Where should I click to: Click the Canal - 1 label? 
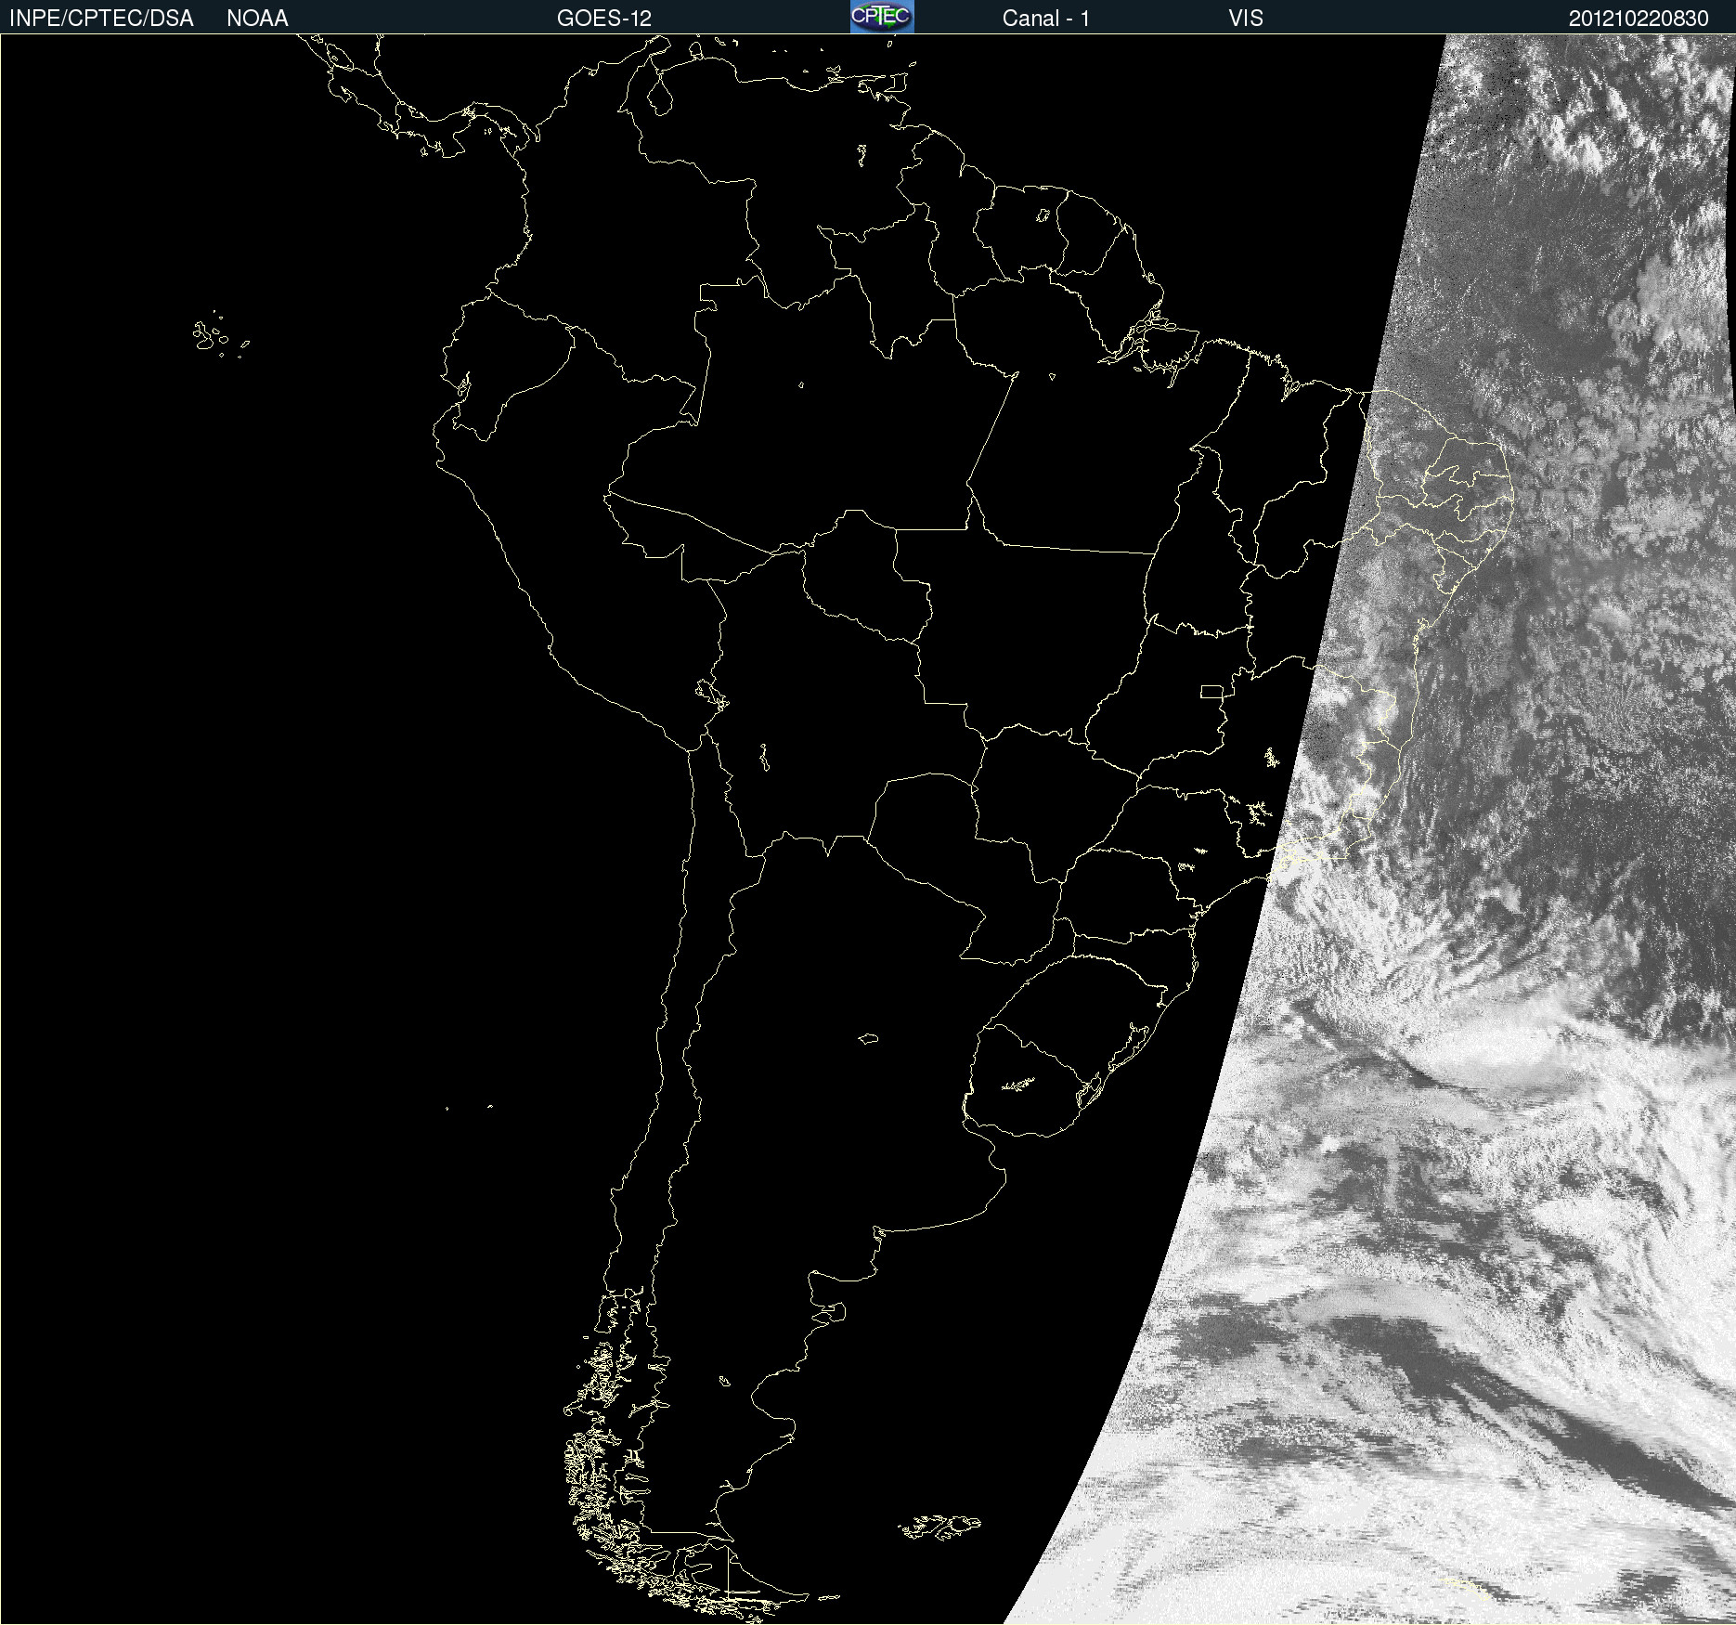click(x=1046, y=19)
